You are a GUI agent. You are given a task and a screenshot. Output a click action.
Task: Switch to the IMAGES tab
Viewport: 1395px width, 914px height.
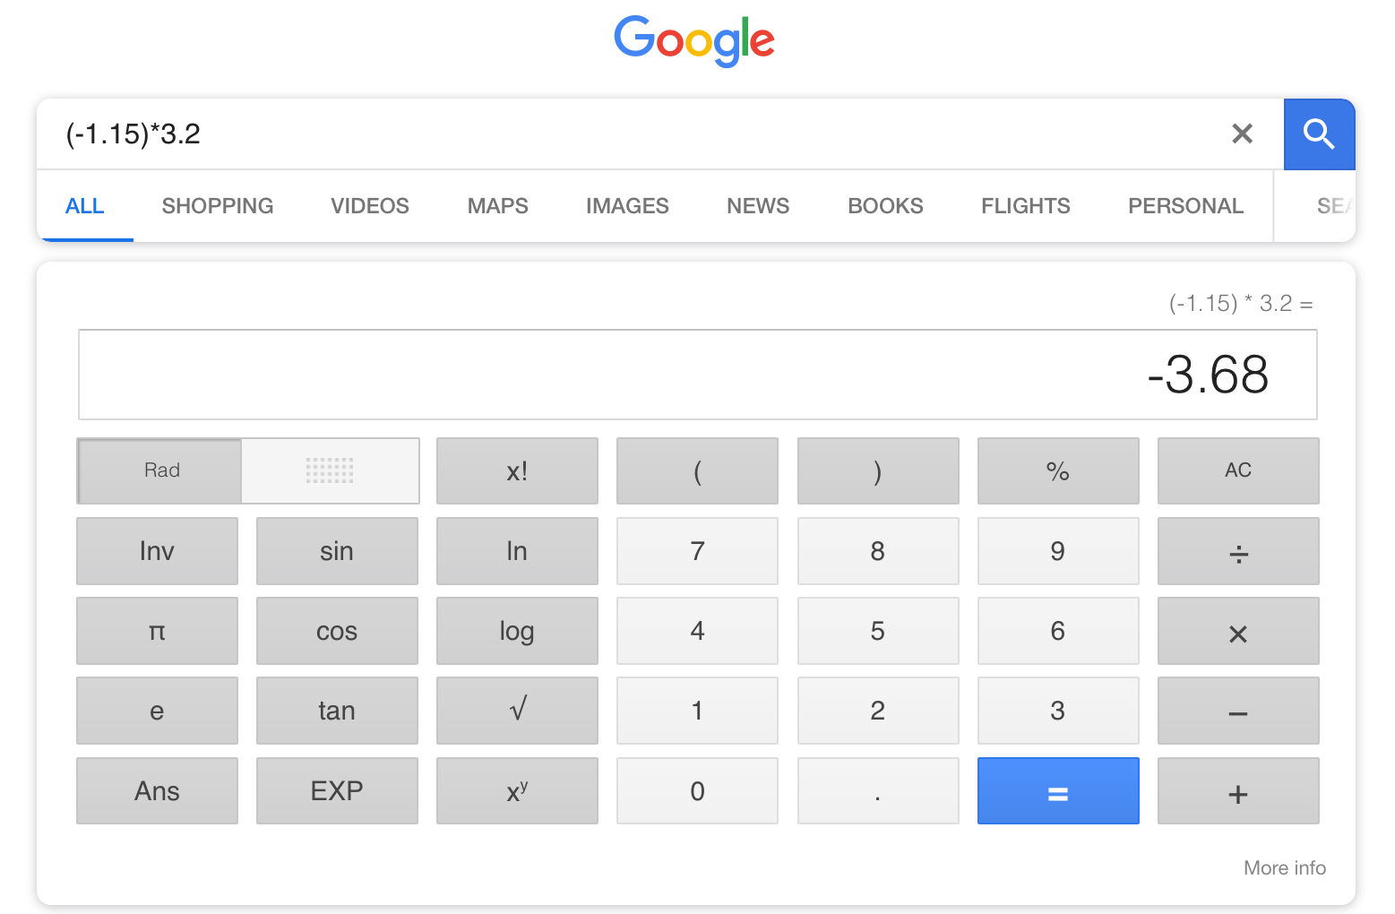(x=627, y=206)
